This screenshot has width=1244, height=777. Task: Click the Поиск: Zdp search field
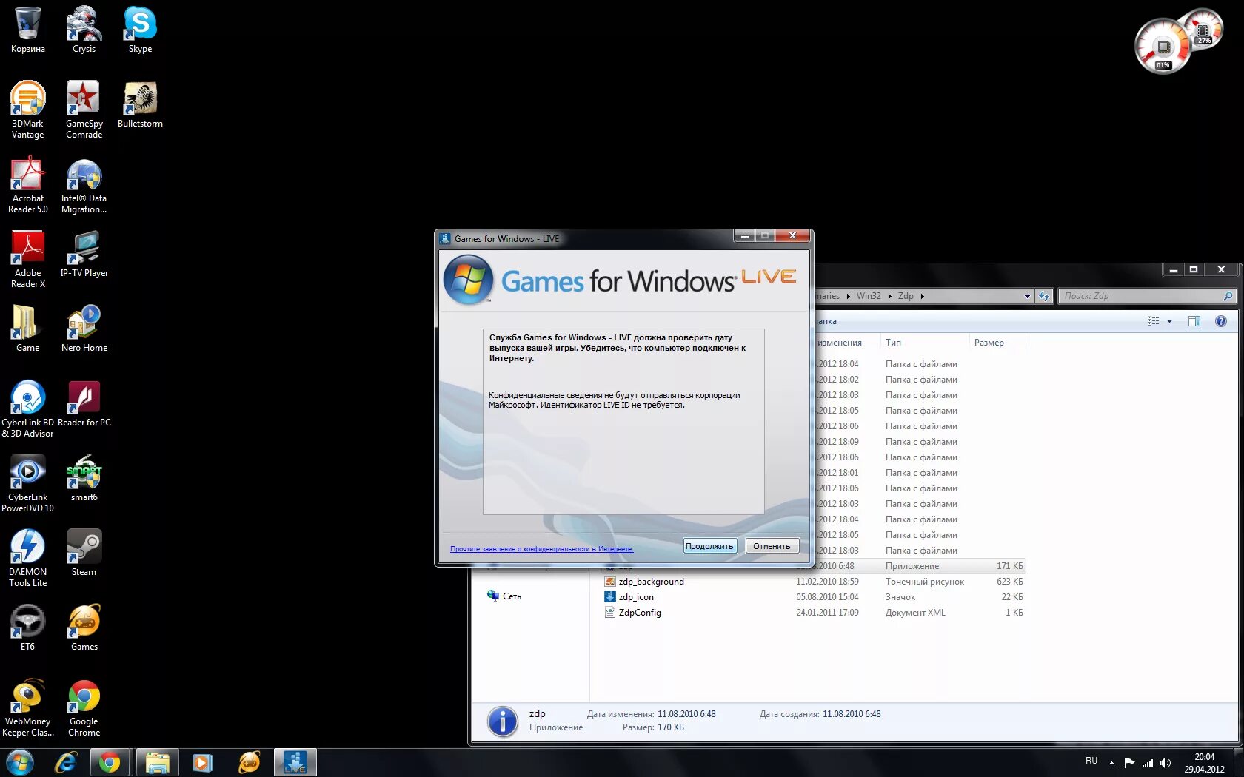(x=1140, y=296)
